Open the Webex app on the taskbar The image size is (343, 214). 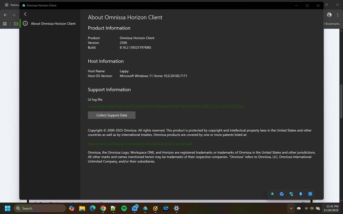166,208
